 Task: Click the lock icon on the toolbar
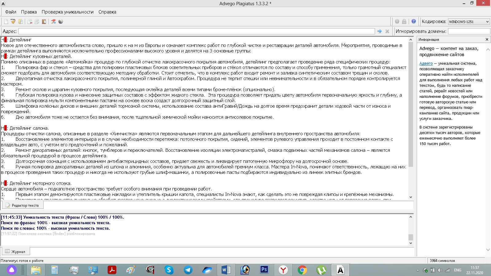coord(404,21)
